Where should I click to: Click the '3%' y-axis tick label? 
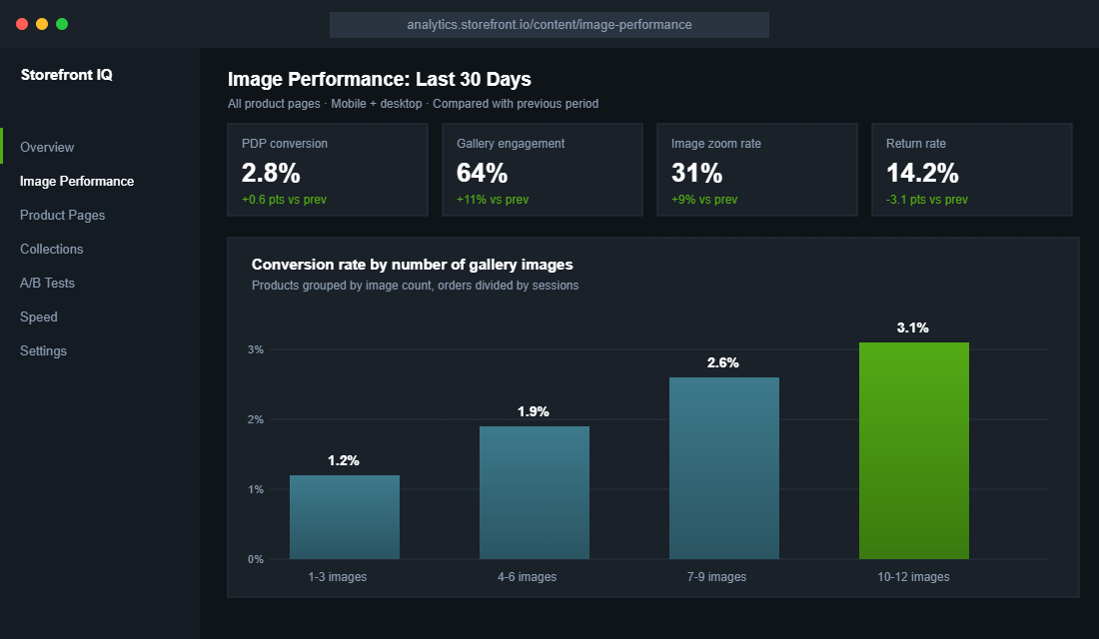tap(255, 349)
